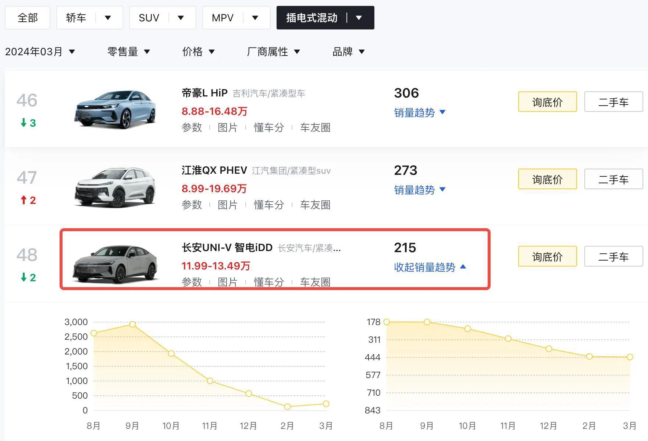Click the 8.99-19.69万 price text

[x=214, y=188]
